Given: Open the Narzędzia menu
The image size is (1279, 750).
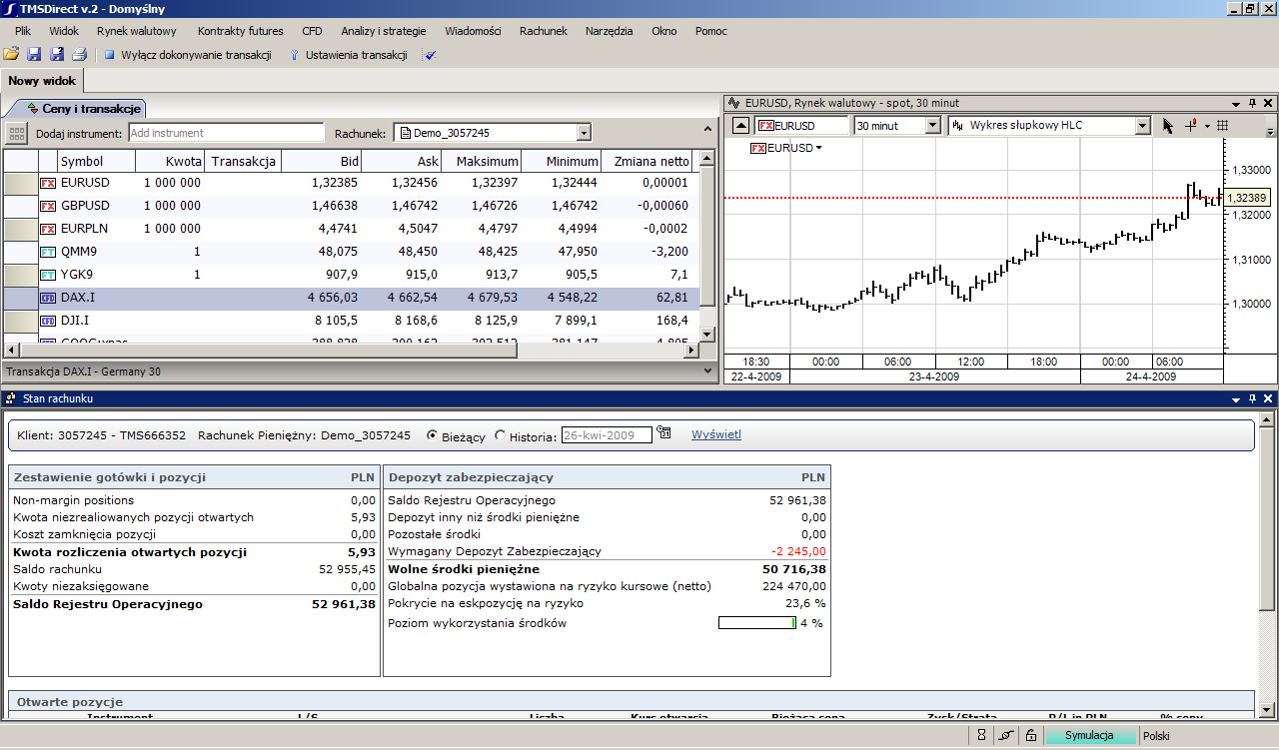Looking at the screenshot, I should 610,31.
